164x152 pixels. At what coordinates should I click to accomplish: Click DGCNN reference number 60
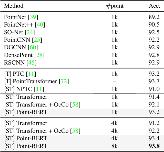(x=32, y=48)
